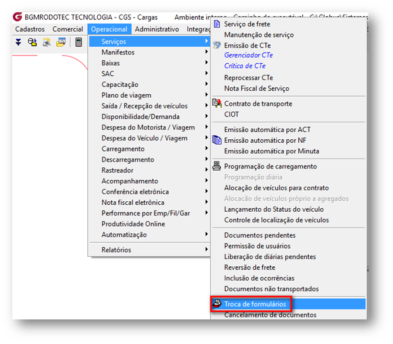Click the document icon beside Serviço de frete
This screenshot has height=344, width=393.
(217, 24)
